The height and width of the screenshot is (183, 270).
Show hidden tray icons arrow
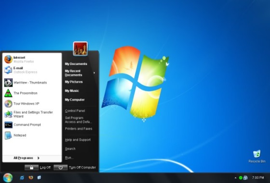click(x=235, y=178)
